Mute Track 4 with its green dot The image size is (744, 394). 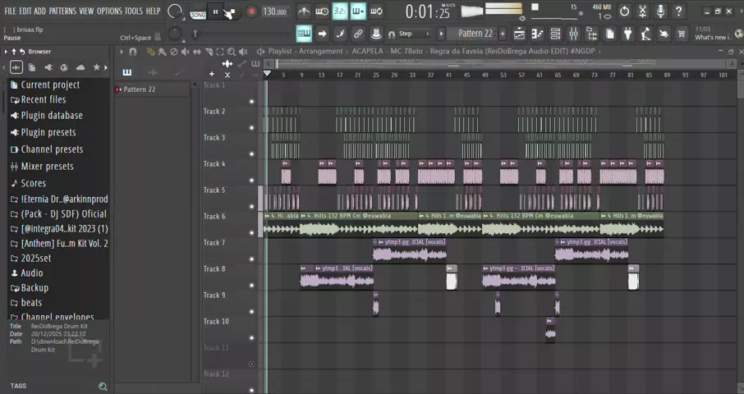pos(252,180)
